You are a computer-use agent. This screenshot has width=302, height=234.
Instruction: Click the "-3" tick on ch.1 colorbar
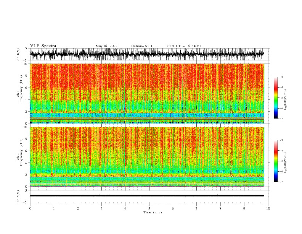tap(281, 77)
